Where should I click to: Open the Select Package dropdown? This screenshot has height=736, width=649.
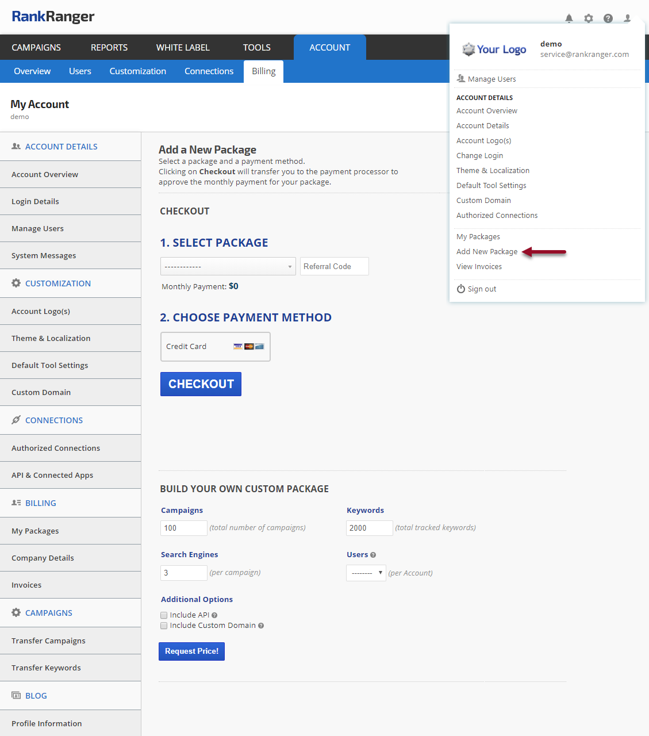tap(228, 267)
